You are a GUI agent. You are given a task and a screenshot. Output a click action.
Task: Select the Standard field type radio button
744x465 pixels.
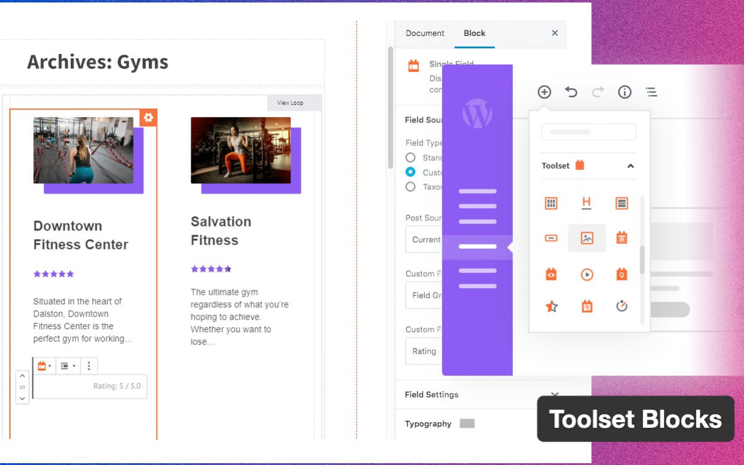[x=411, y=158]
